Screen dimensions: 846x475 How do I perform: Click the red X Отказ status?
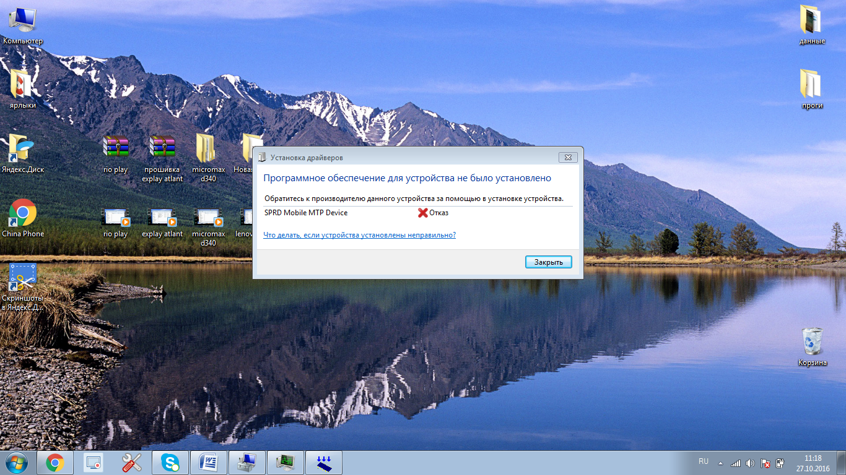click(x=433, y=213)
